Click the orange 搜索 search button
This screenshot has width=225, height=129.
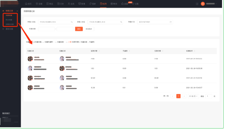point(79,29)
